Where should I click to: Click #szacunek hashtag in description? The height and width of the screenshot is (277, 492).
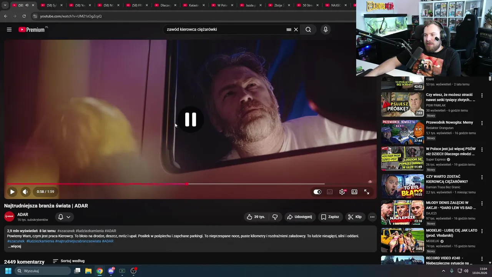[16, 241]
